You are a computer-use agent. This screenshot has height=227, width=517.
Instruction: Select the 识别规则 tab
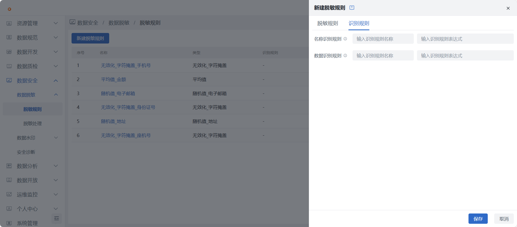click(359, 23)
